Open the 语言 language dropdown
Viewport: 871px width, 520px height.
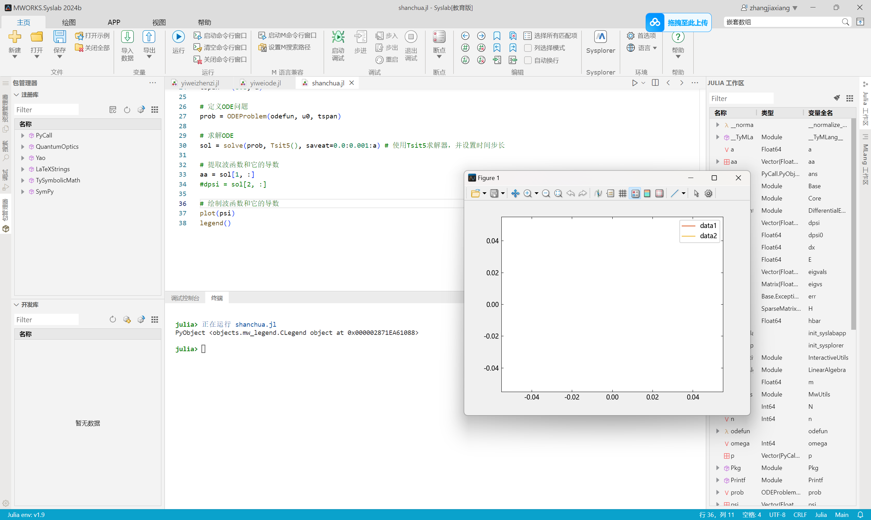tap(642, 48)
